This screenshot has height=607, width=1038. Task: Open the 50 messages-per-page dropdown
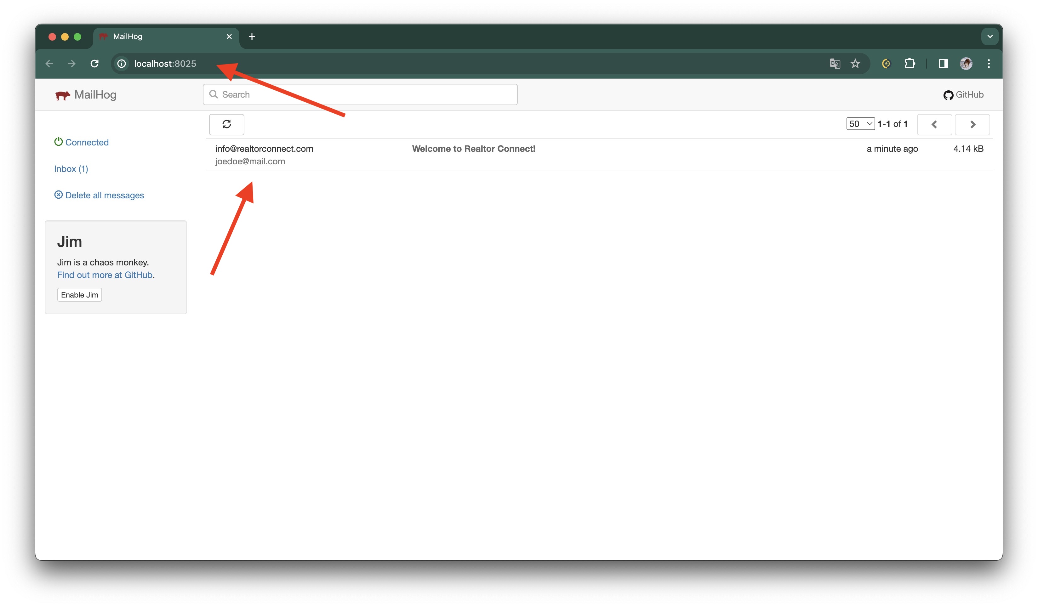point(860,124)
